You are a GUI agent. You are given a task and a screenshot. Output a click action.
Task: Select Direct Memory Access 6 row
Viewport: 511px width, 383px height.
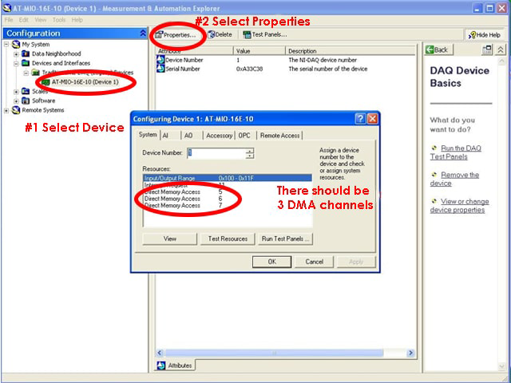(x=228, y=199)
